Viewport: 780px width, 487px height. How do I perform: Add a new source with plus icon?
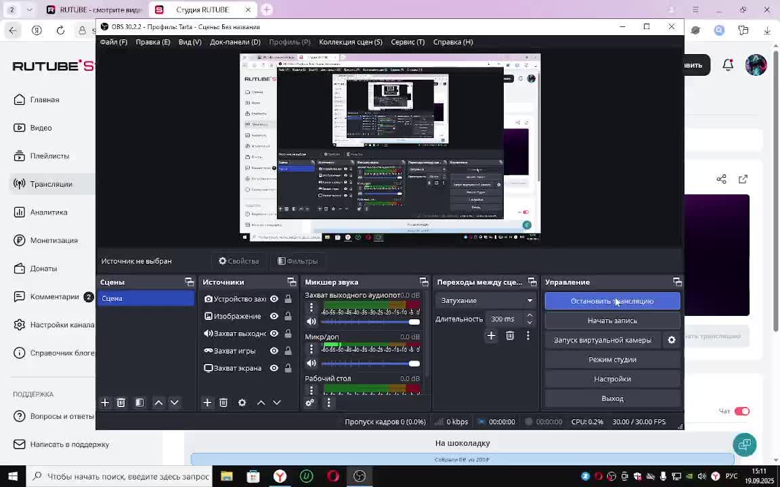[x=207, y=402]
